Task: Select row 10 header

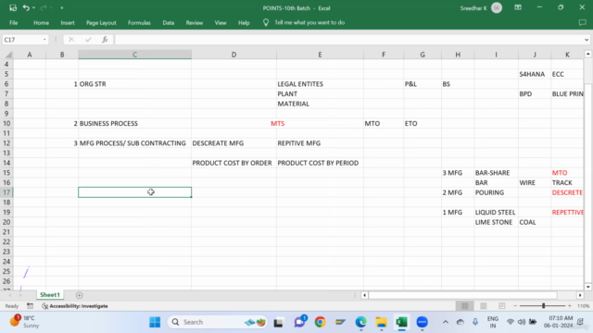Action: pyautogui.click(x=6, y=123)
